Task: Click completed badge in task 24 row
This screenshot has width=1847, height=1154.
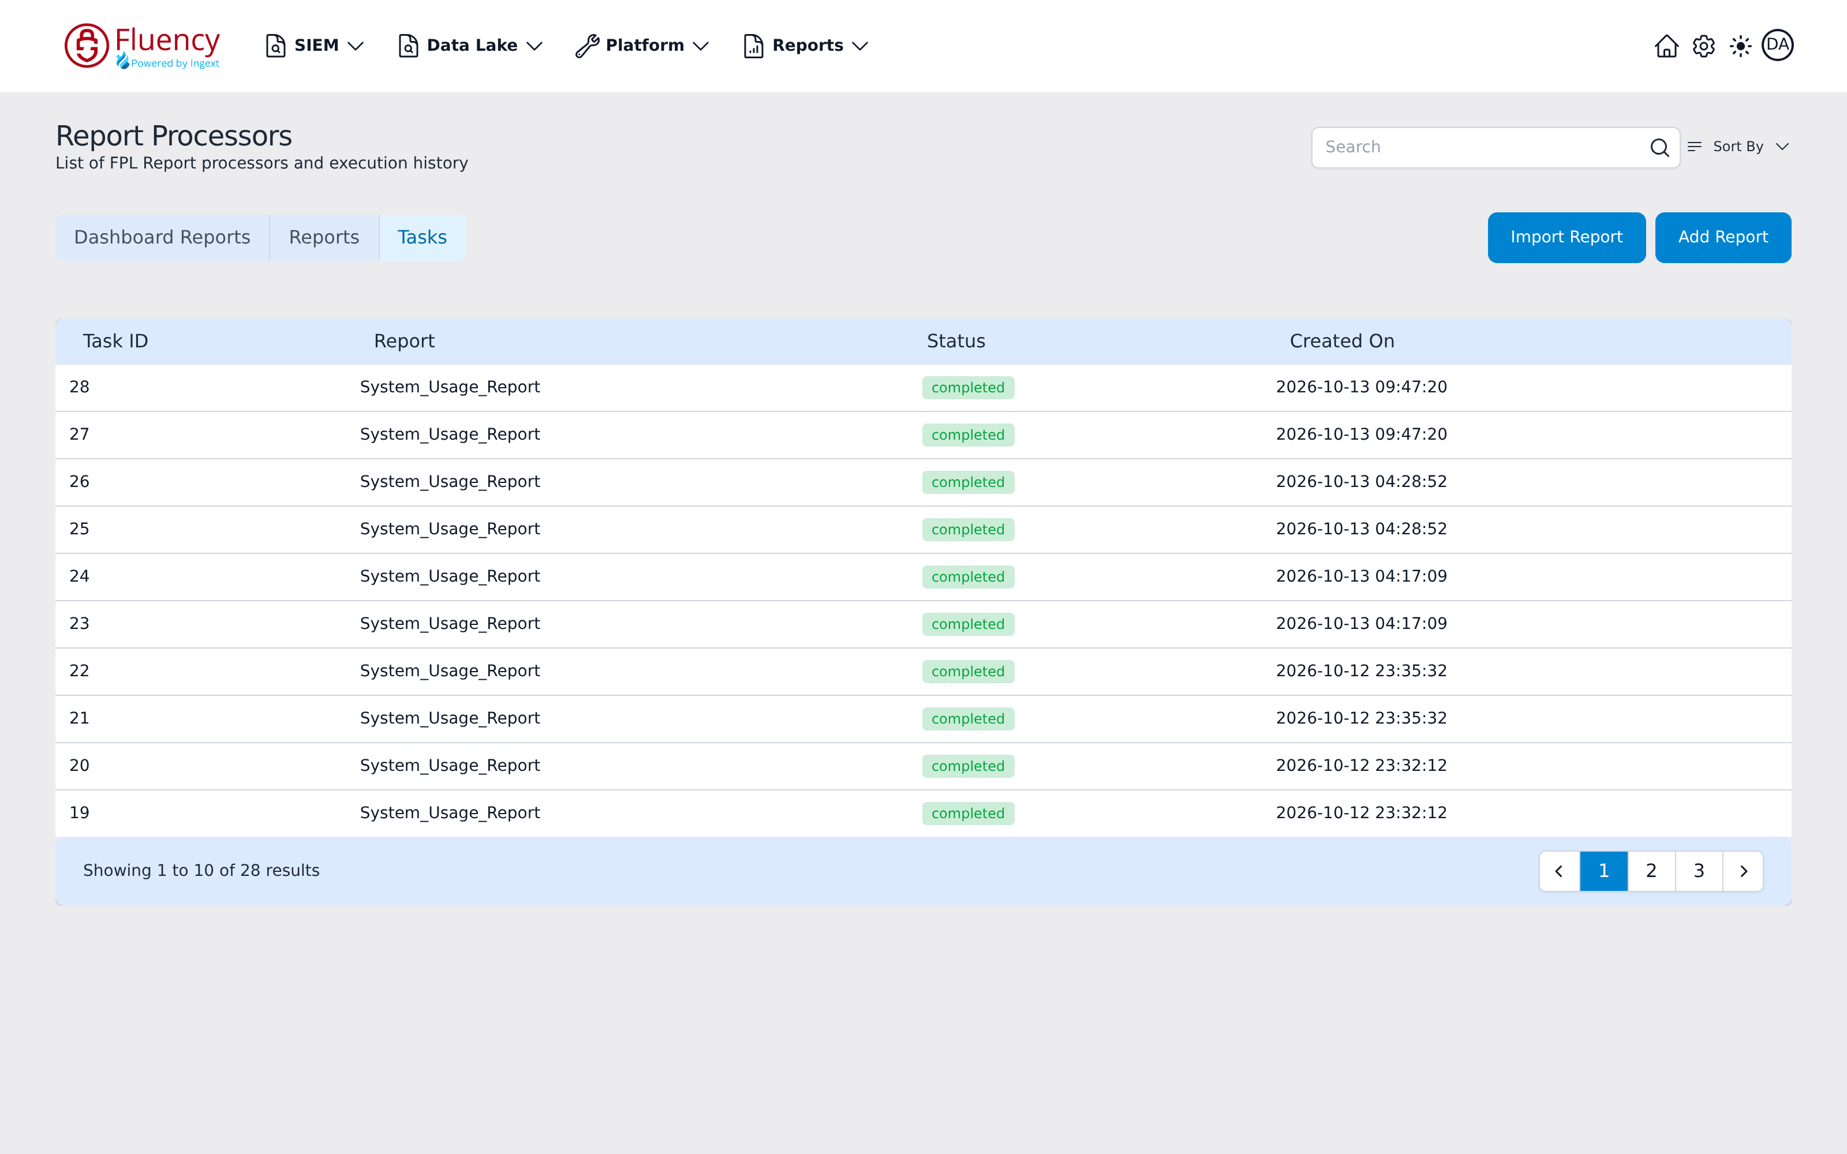Action: (x=968, y=577)
